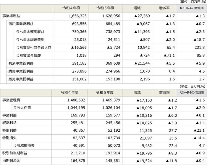Screen dimensions: 207x165
Task: Select the change value ▲19,796
Action: [x=144, y=153]
